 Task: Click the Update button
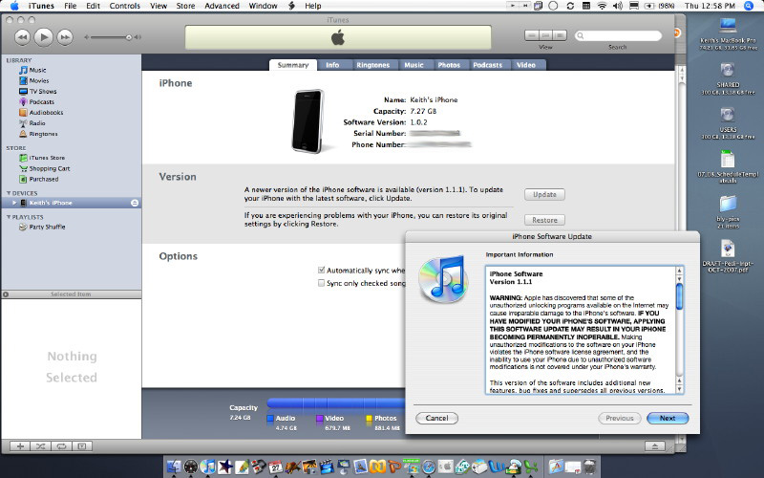pos(544,195)
